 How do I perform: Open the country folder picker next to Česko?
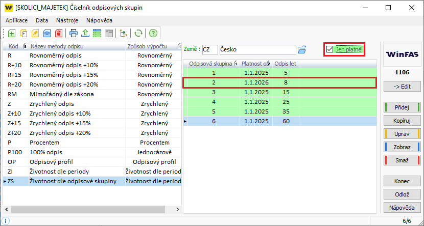point(302,49)
